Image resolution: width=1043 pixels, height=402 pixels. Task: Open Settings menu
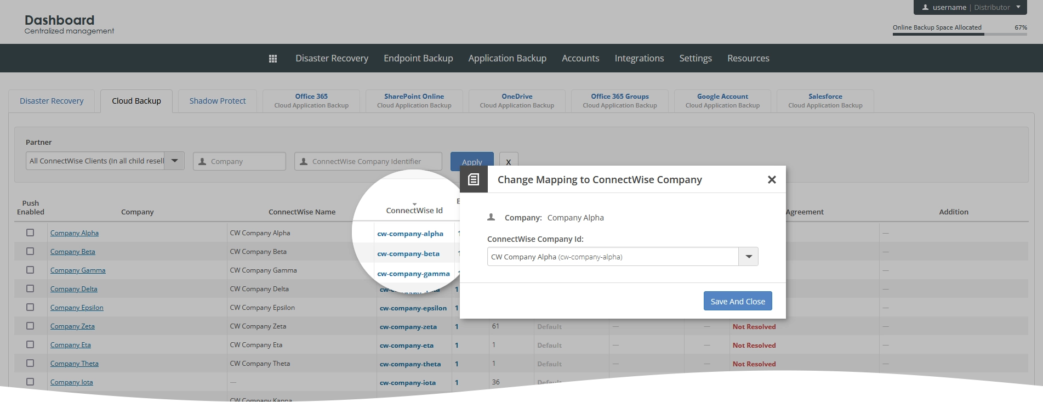[x=696, y=58]
